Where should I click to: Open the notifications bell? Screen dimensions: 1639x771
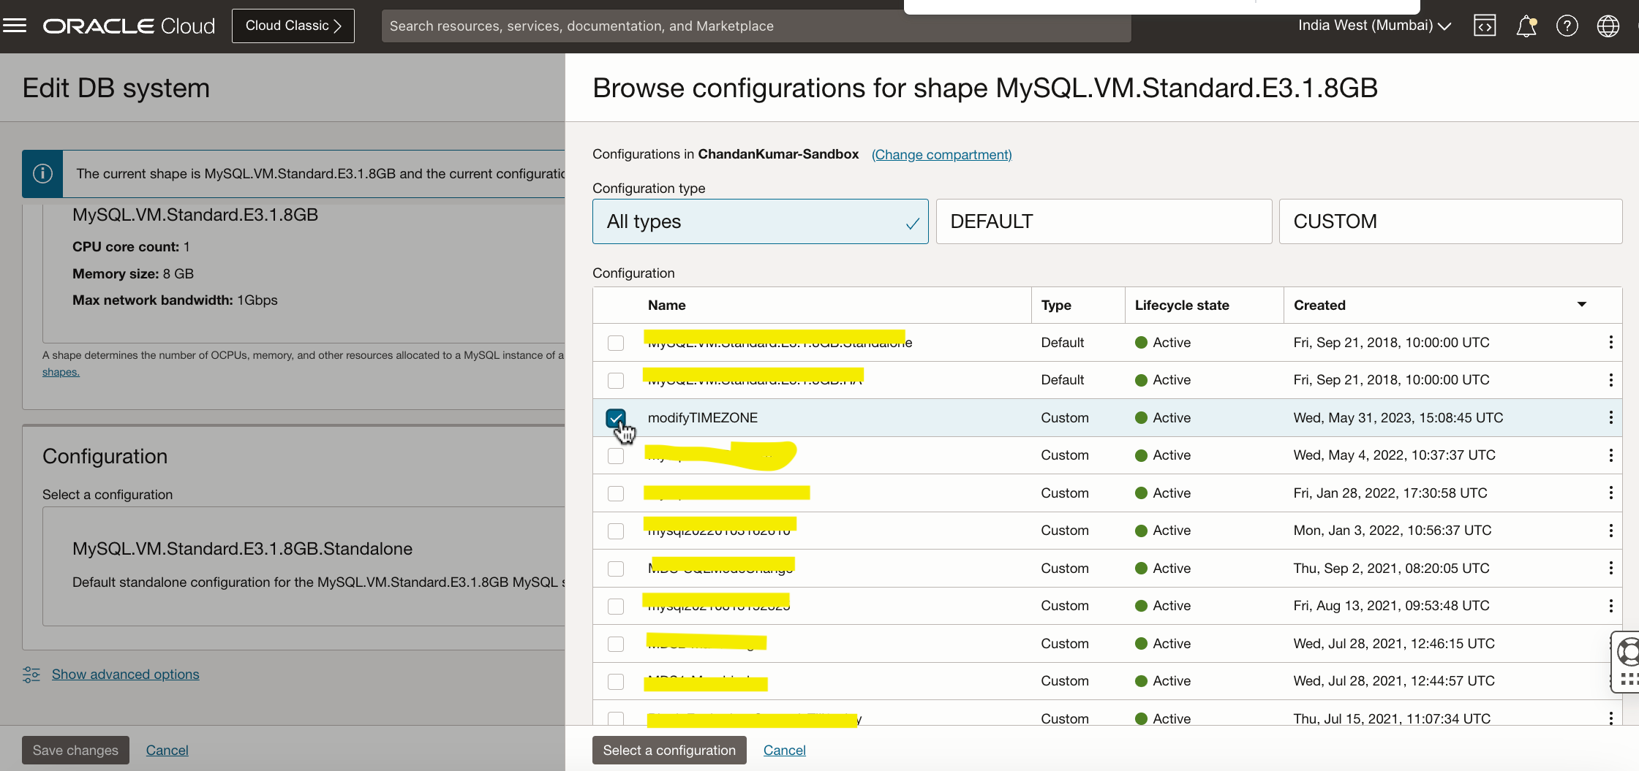[x=1526, y=26]
